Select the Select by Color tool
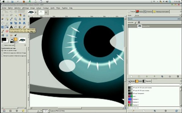 20,15
